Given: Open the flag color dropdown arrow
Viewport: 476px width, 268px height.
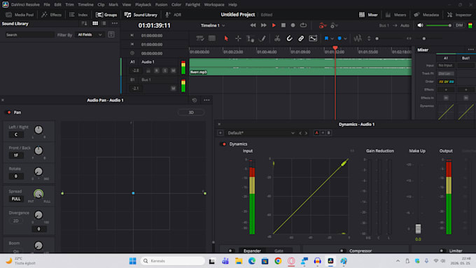Looking at the screenshot, I should click(x=332, y=39).
